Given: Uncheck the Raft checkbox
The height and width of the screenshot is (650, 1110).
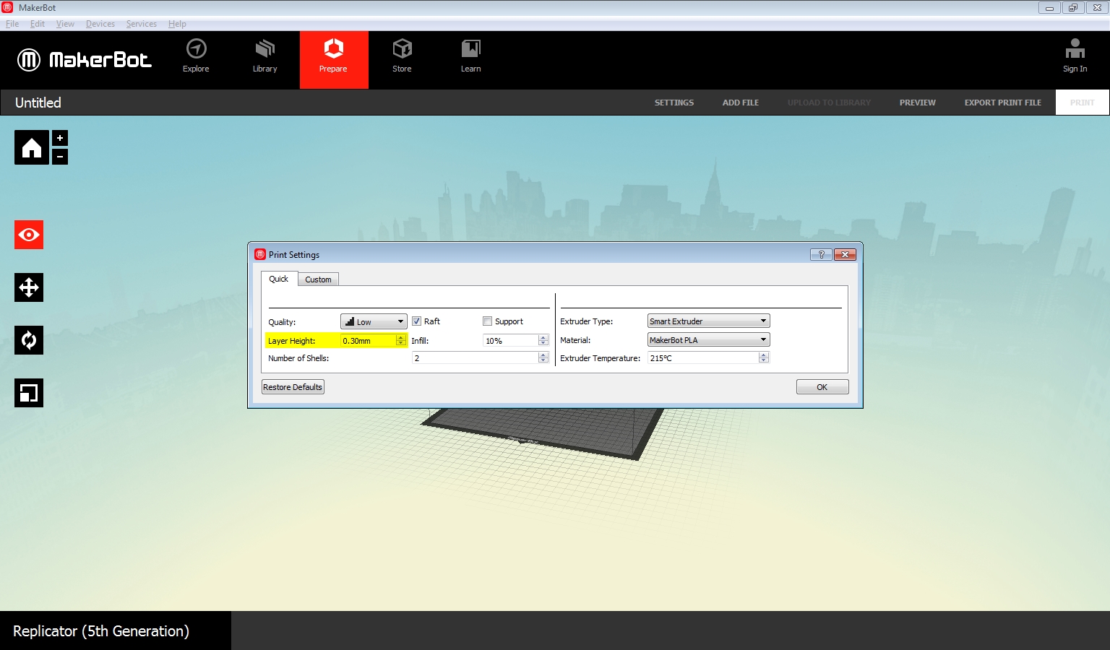Looking at the screenshot, I should pyautogui.click(x=417, y=321).
